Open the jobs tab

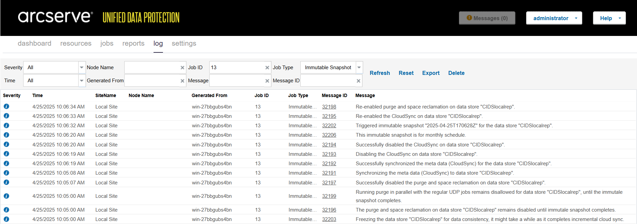point(107,43)
